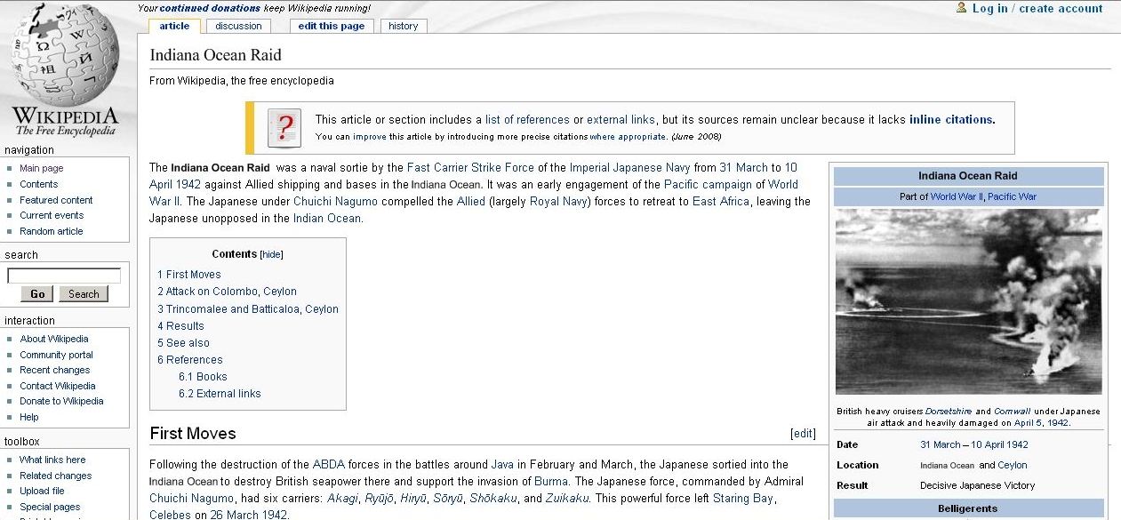Open Community portal link
Viewport: 1121px width, 520px height.
56,355
